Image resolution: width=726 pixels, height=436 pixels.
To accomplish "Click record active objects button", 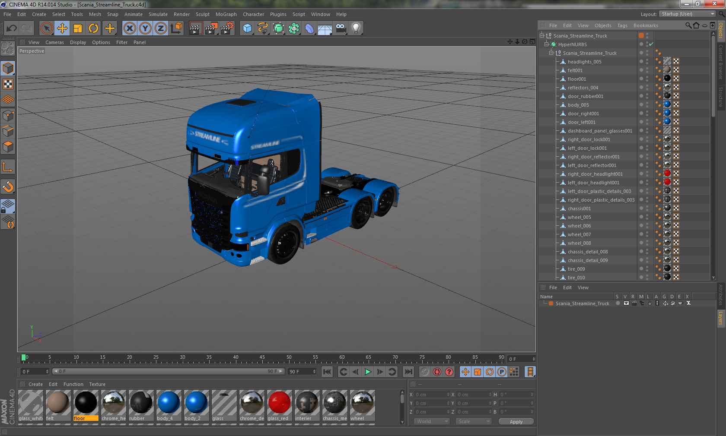I will click(425, 372).
